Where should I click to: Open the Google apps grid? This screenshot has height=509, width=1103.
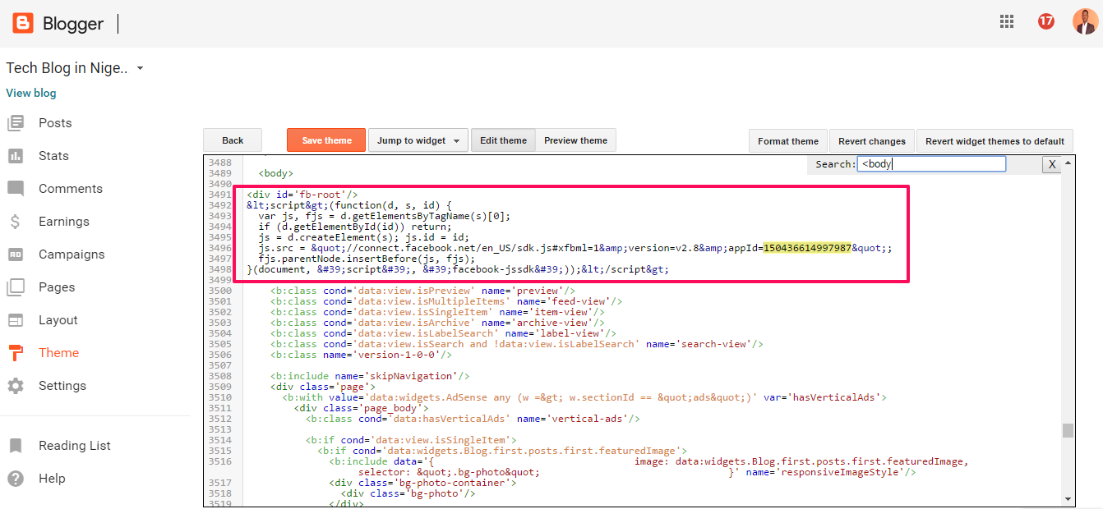(x=1006, y=21)
